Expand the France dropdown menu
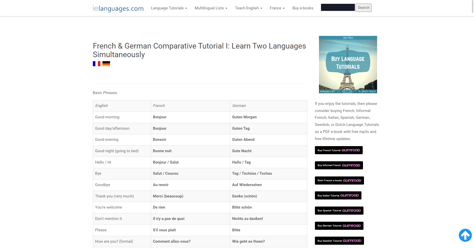 (277, 8)
